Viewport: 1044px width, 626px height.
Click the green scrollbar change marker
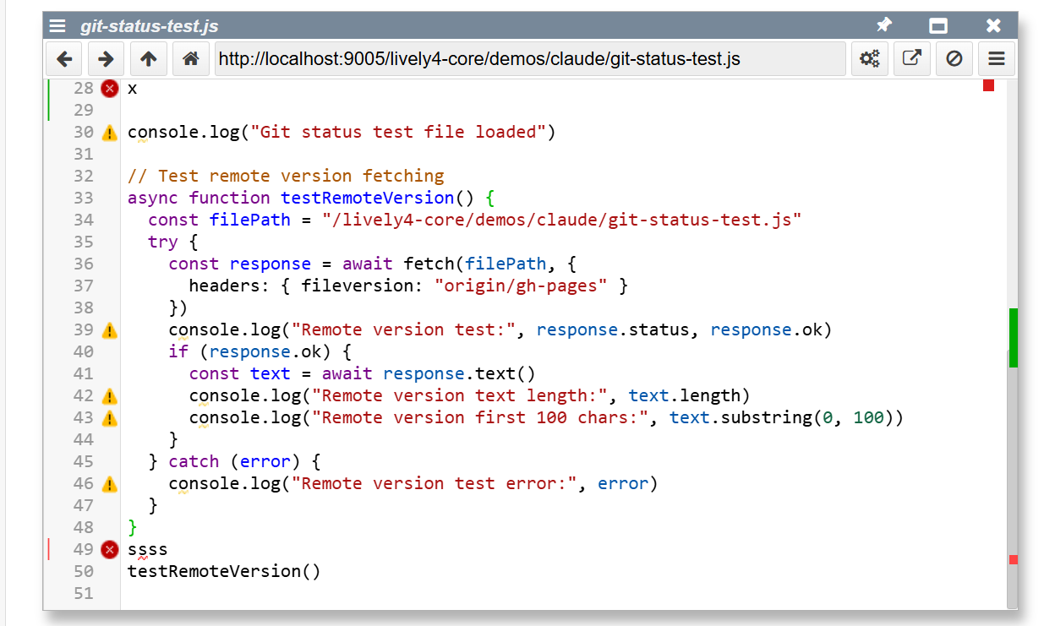point(1013,337)
